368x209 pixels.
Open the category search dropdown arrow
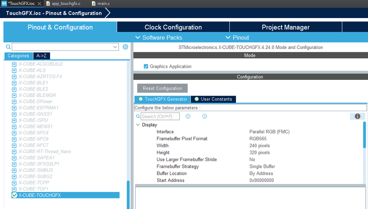coord(115,47)
